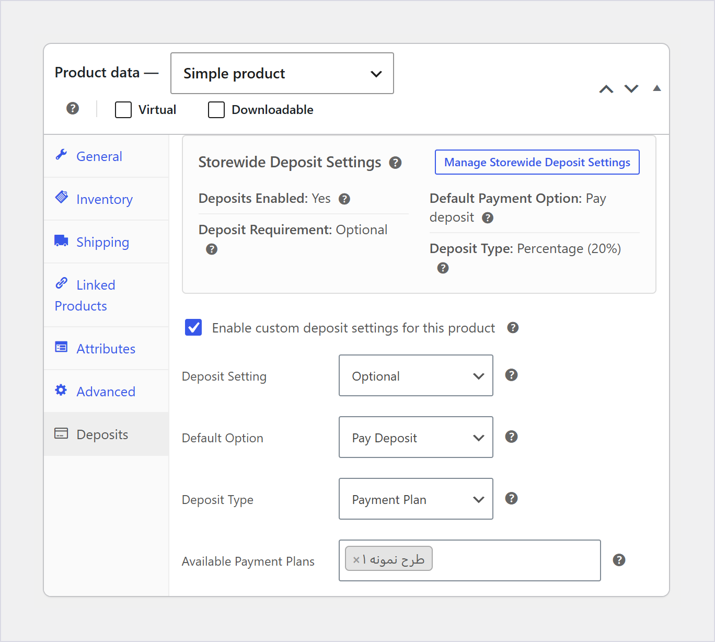
Task: Open the Attributes tab
Action: tap(106, 349)
